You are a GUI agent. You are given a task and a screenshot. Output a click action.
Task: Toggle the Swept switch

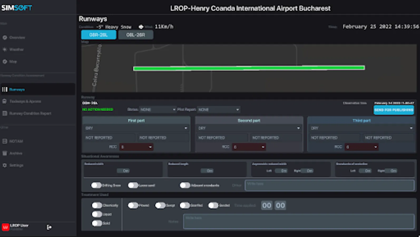[160, 205]
